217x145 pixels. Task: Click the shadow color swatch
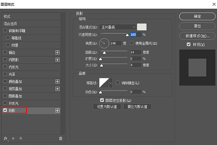coord(141,27)
